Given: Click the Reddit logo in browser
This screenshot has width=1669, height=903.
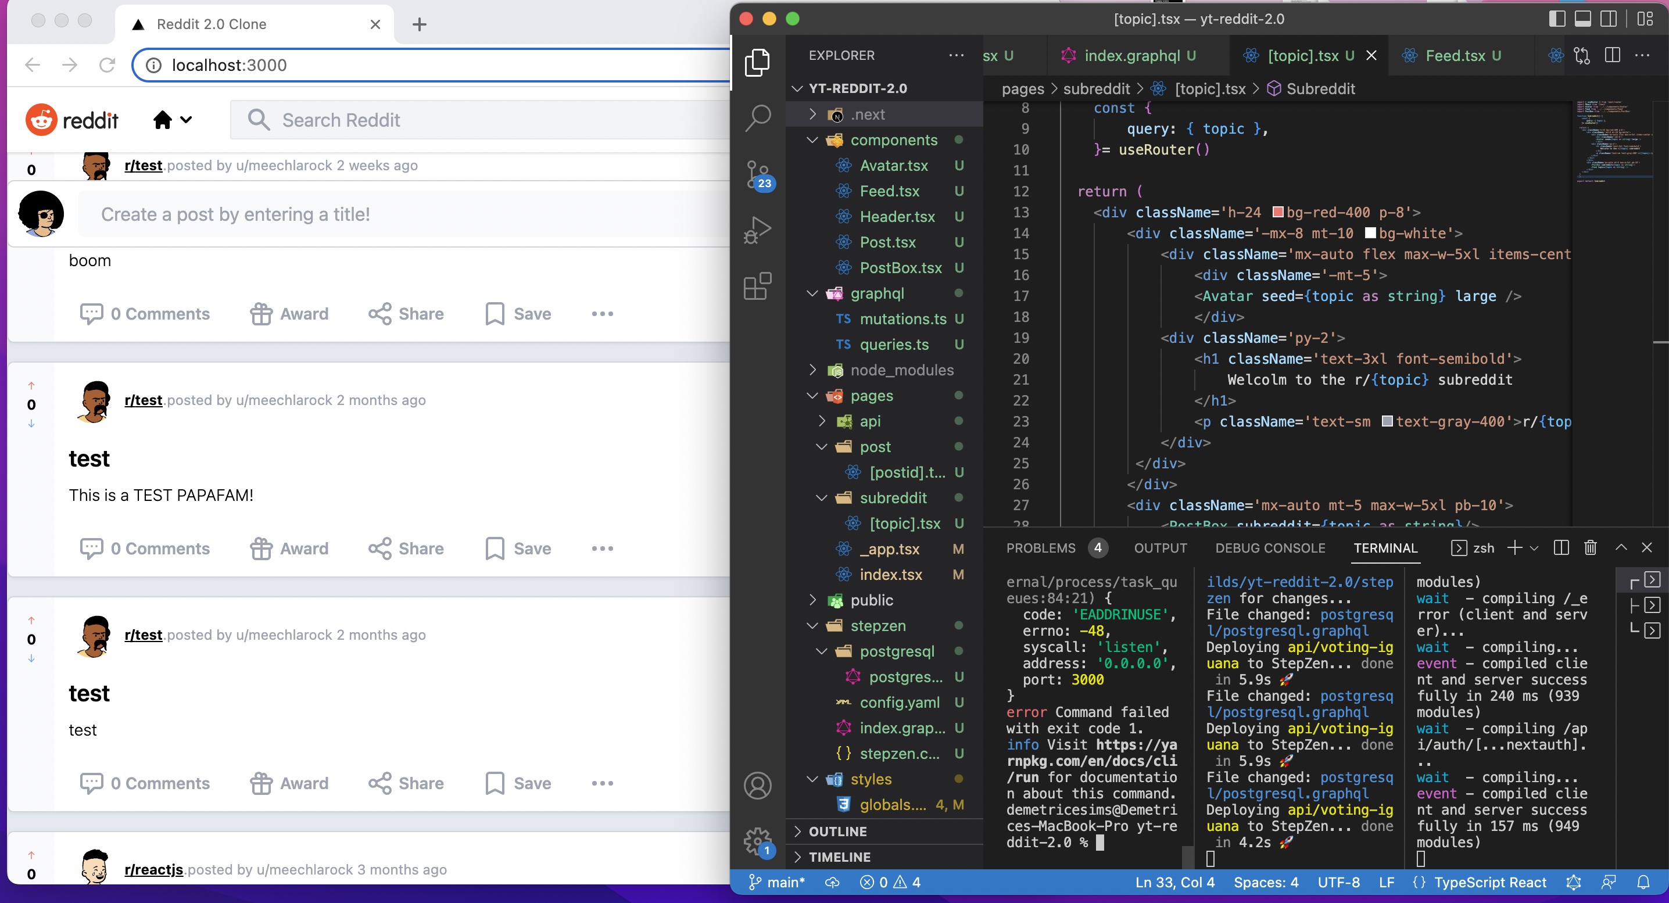Looking at the screenshot, I should coord(72,120).
